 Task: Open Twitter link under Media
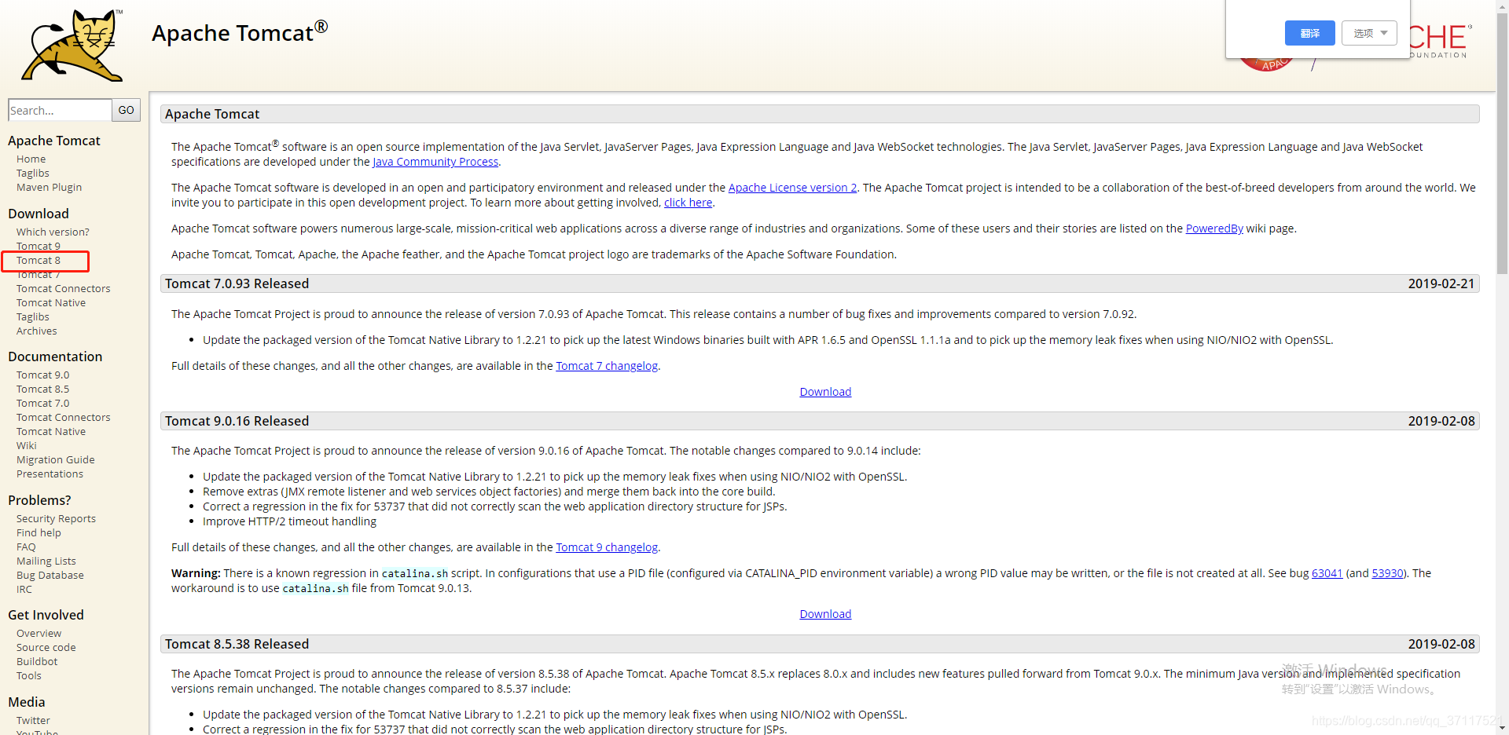coord(33,720)
